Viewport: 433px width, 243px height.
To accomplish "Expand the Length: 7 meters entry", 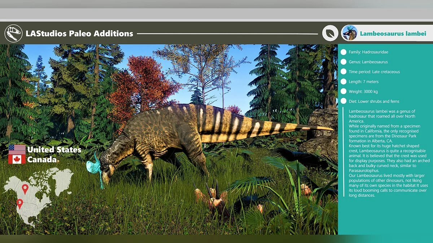I will pos(364,81).
